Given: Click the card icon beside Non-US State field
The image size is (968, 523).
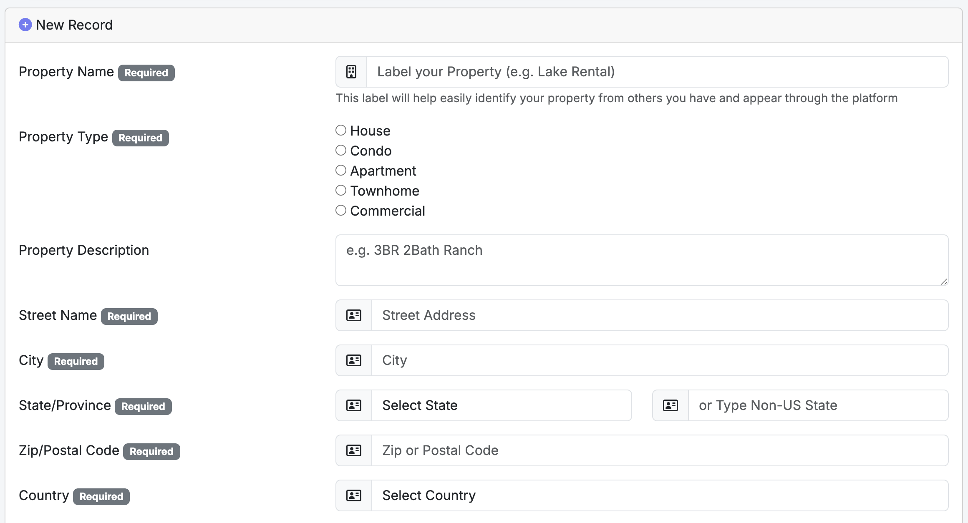Looking at the screenshot, I should tap(671, 405).
